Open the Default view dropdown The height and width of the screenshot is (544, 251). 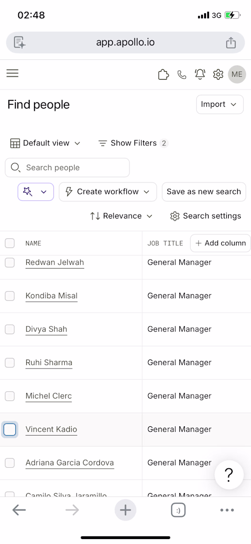point(45,143)
